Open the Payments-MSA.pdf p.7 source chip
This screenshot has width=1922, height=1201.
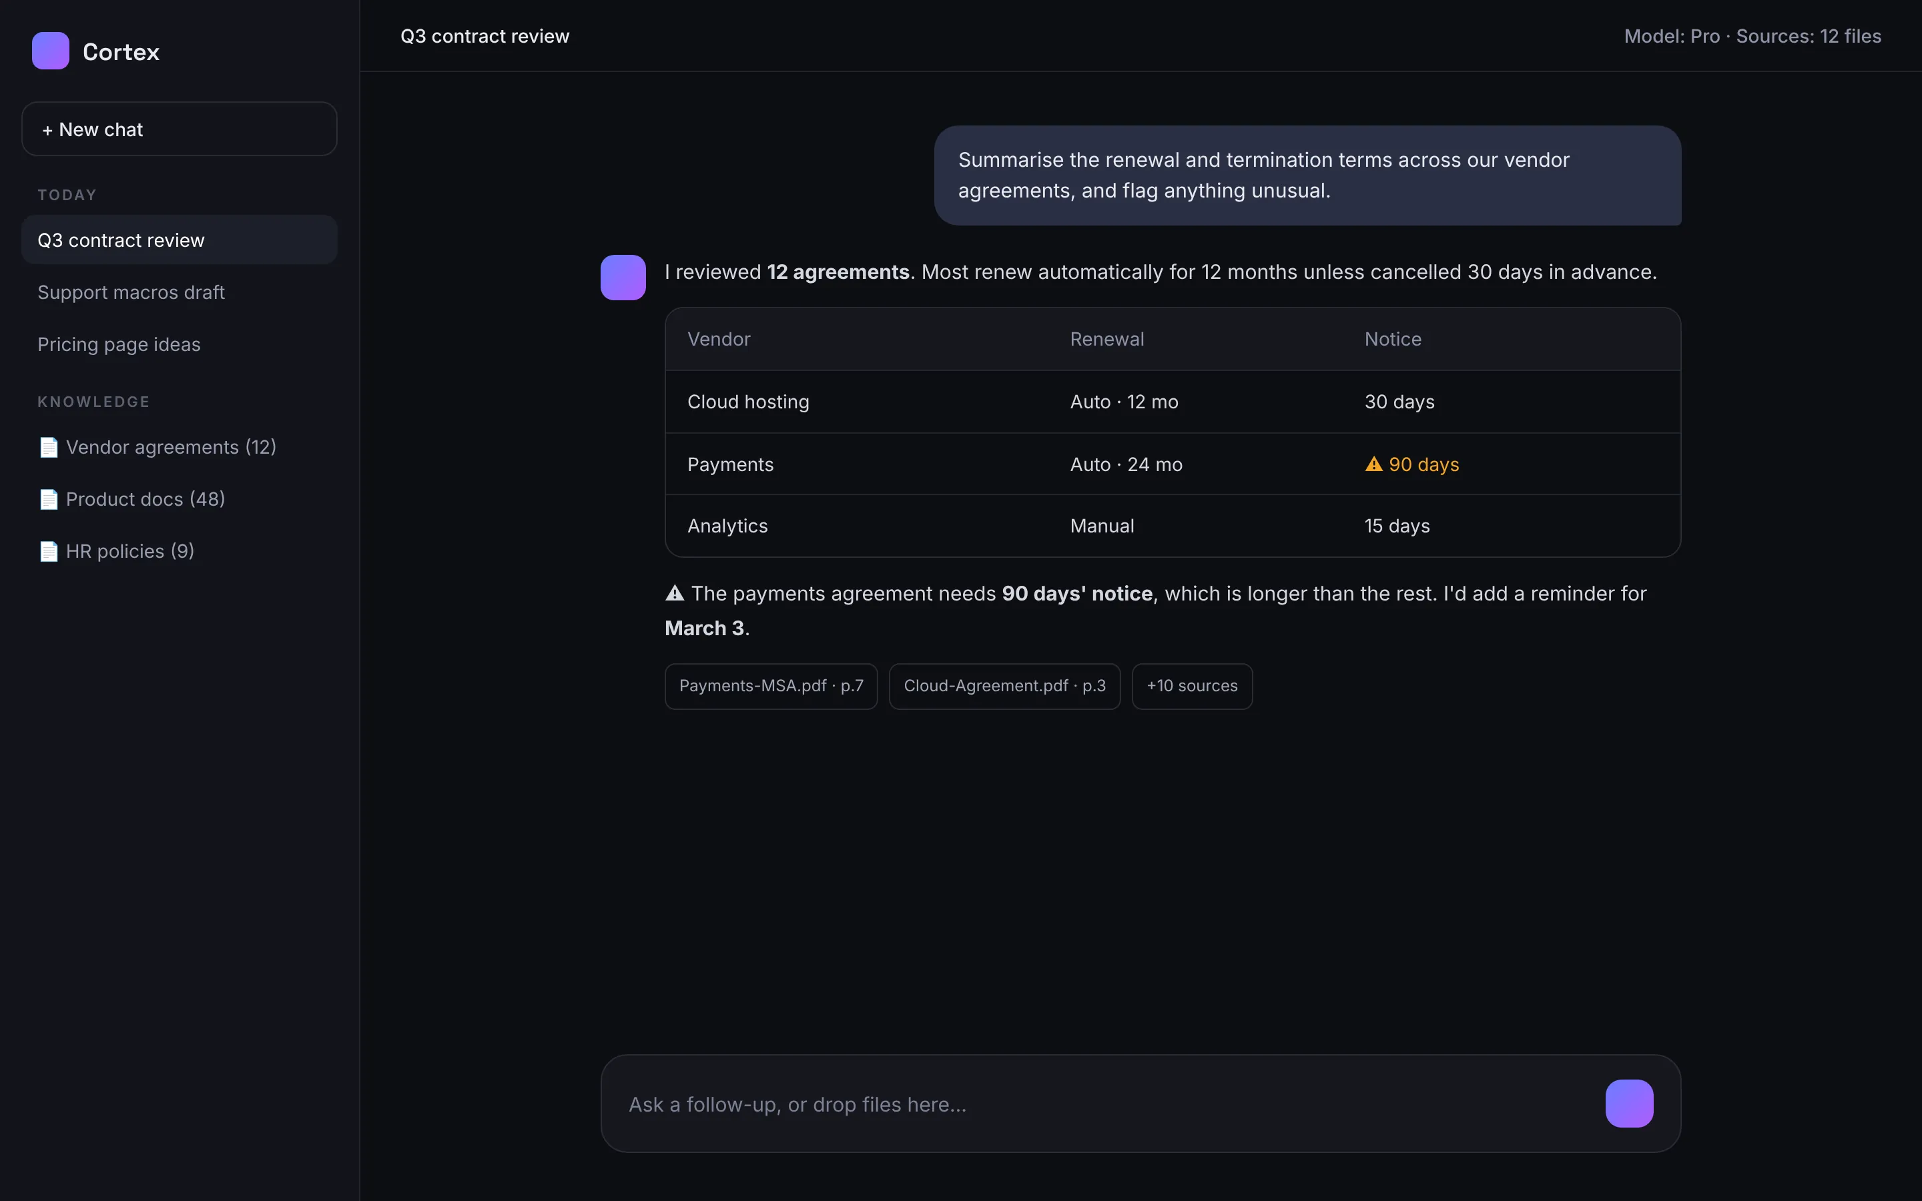770,687
